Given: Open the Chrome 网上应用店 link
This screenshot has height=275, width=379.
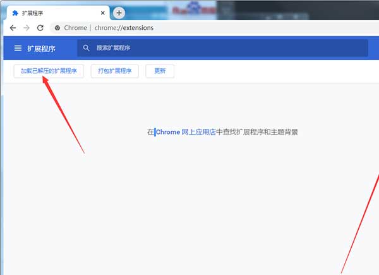Looking at the screenshot, I should click(x=186, y=132).
